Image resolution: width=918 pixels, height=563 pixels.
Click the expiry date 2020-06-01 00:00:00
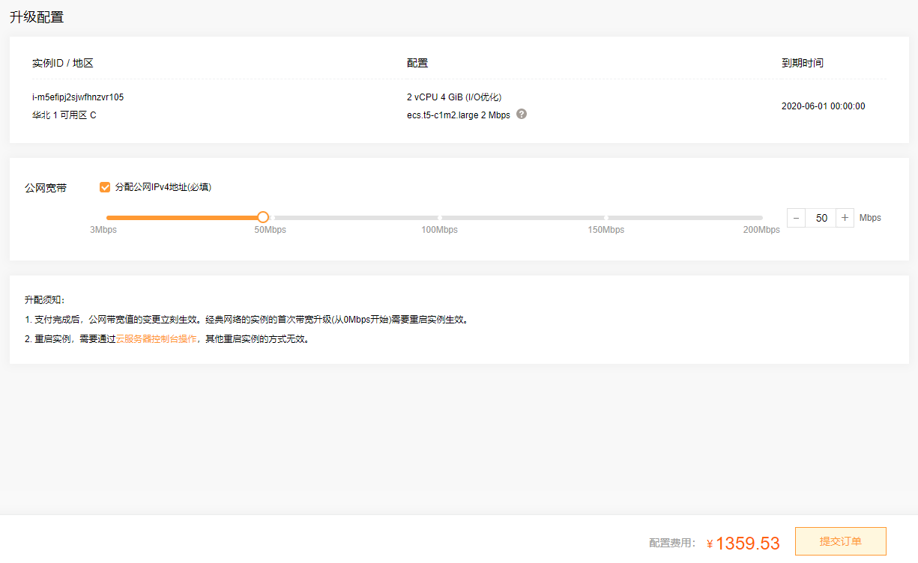pos(823,106)
